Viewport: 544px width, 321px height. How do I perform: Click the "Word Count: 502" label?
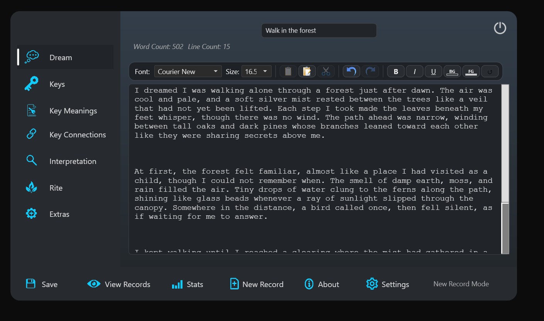[158, 47]
